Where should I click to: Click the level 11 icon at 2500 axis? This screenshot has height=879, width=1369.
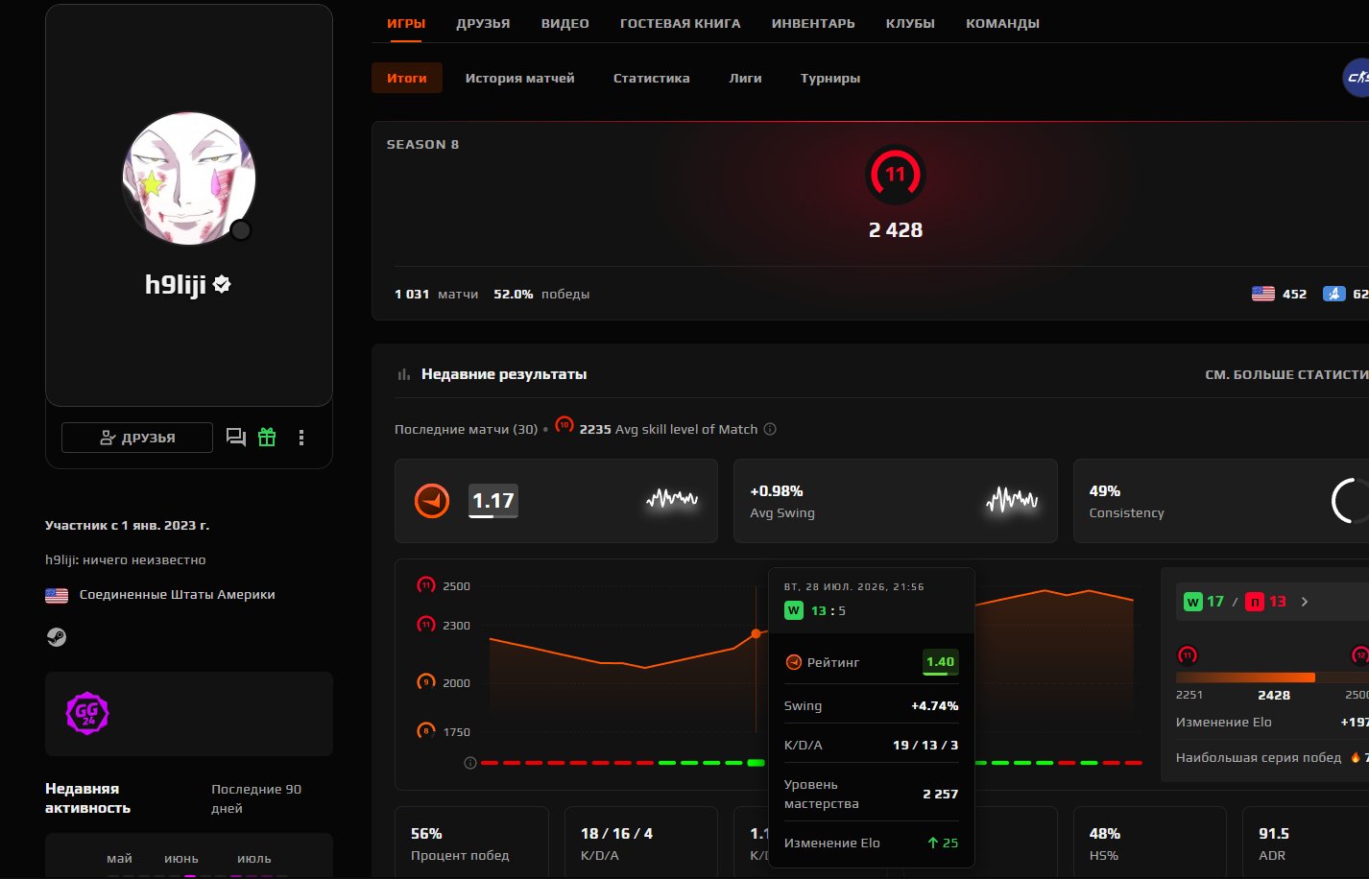click(x=426, y=585)
